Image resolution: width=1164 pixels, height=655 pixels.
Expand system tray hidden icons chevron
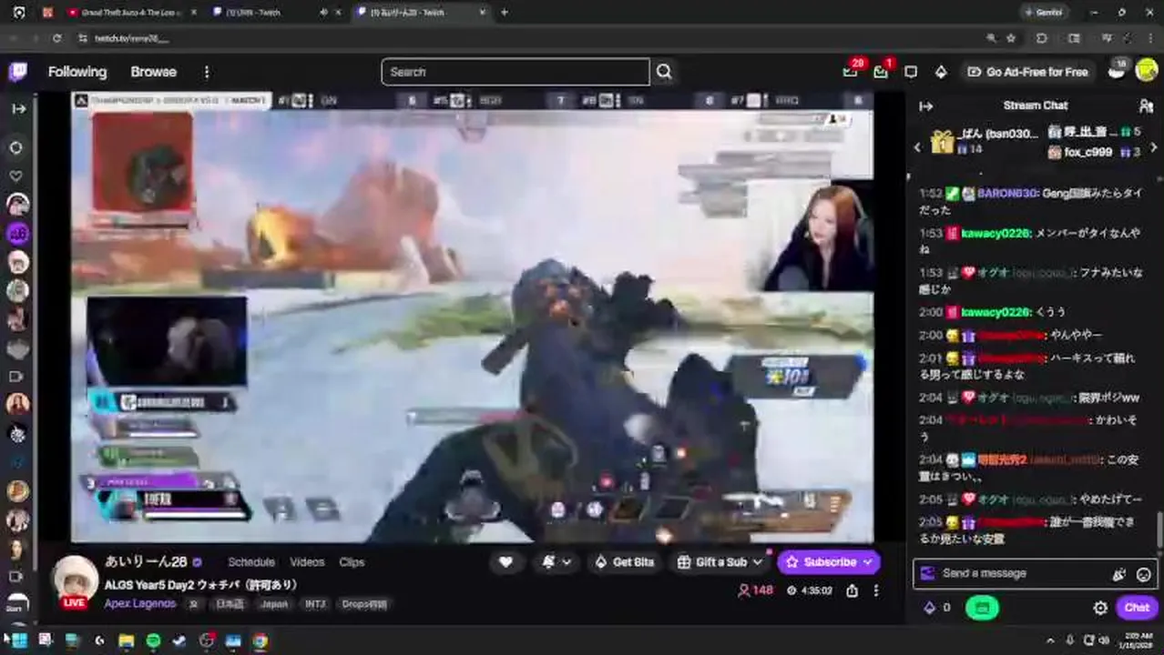coord(1050,640)
